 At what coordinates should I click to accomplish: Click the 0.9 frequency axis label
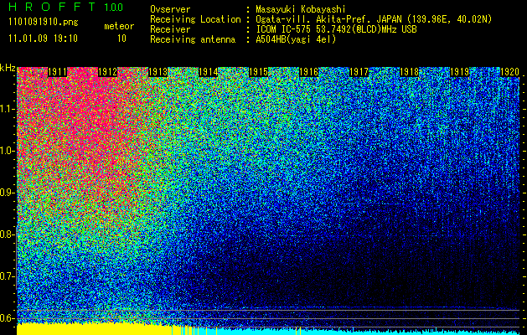tap(7, 193)
